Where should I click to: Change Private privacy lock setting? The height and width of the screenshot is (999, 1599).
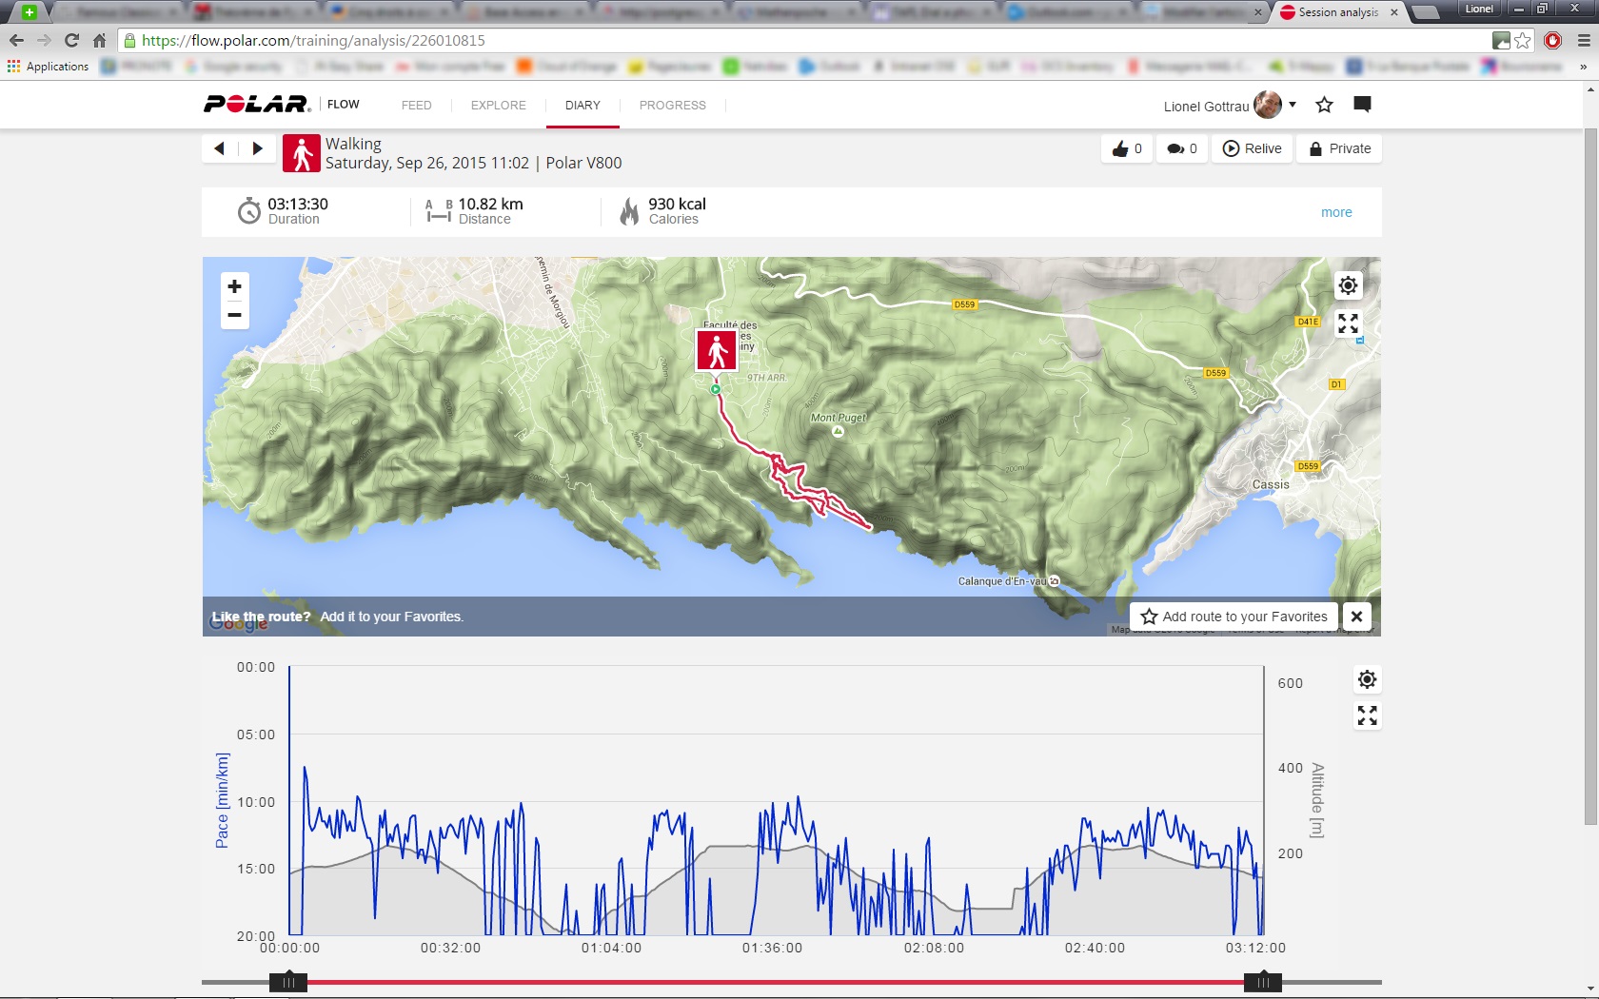pyautogui.click(x=1339, y=148)
